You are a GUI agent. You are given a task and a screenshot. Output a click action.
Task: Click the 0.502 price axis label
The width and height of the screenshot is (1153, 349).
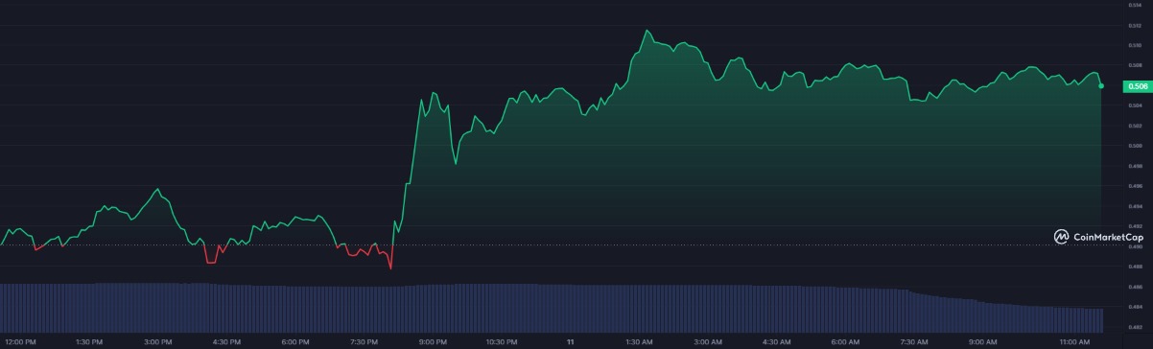pyautogui.click(x=1135, y=126)
